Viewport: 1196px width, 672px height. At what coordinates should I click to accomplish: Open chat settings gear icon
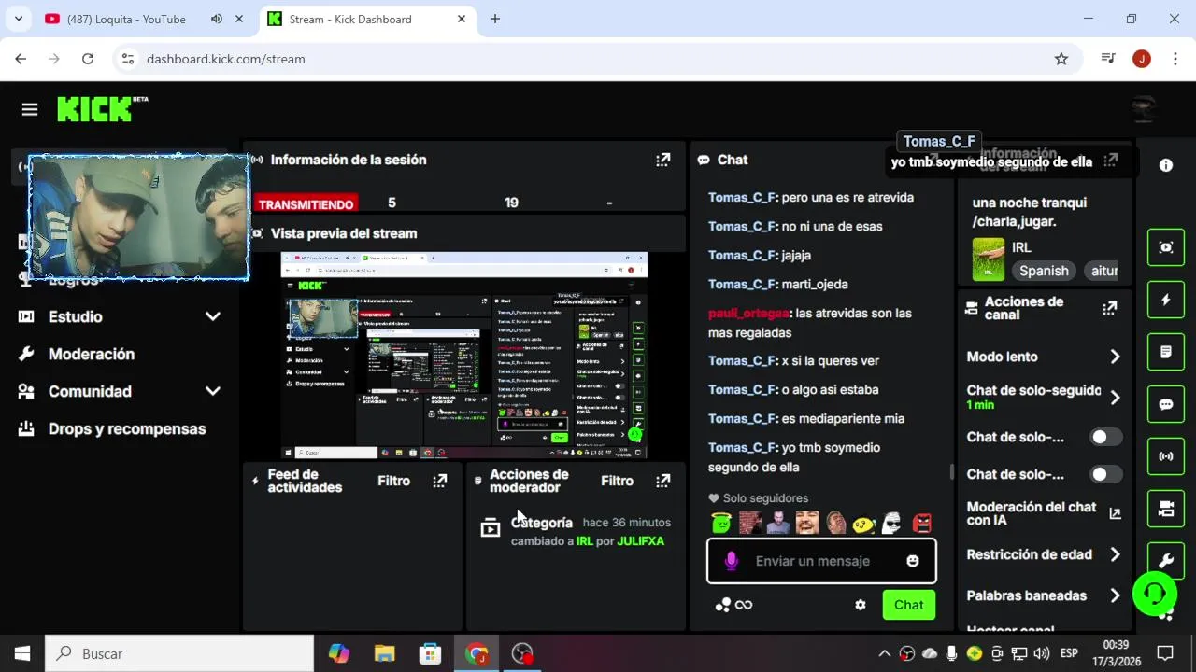861,605
